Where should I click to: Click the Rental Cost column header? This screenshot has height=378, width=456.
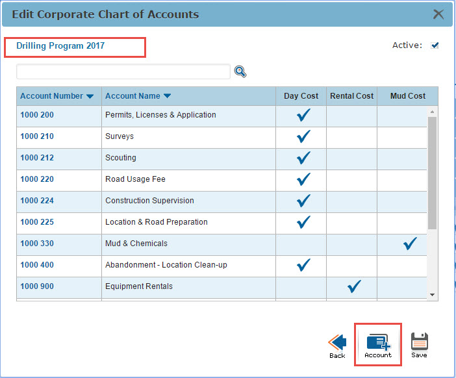(351, 96)
